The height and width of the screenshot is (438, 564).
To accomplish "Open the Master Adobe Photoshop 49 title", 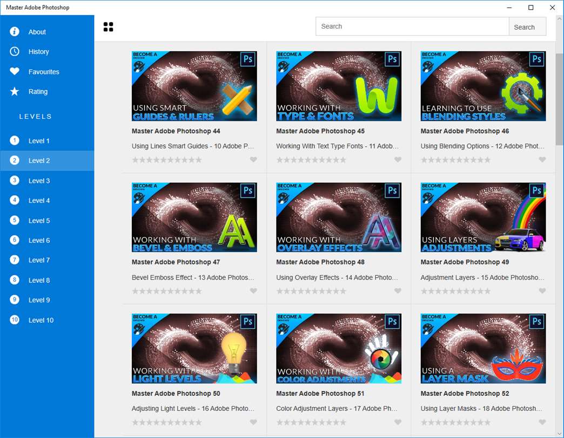I will tap(465, 262).
